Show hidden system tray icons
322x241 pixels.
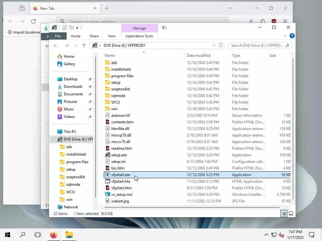(266, 235)
